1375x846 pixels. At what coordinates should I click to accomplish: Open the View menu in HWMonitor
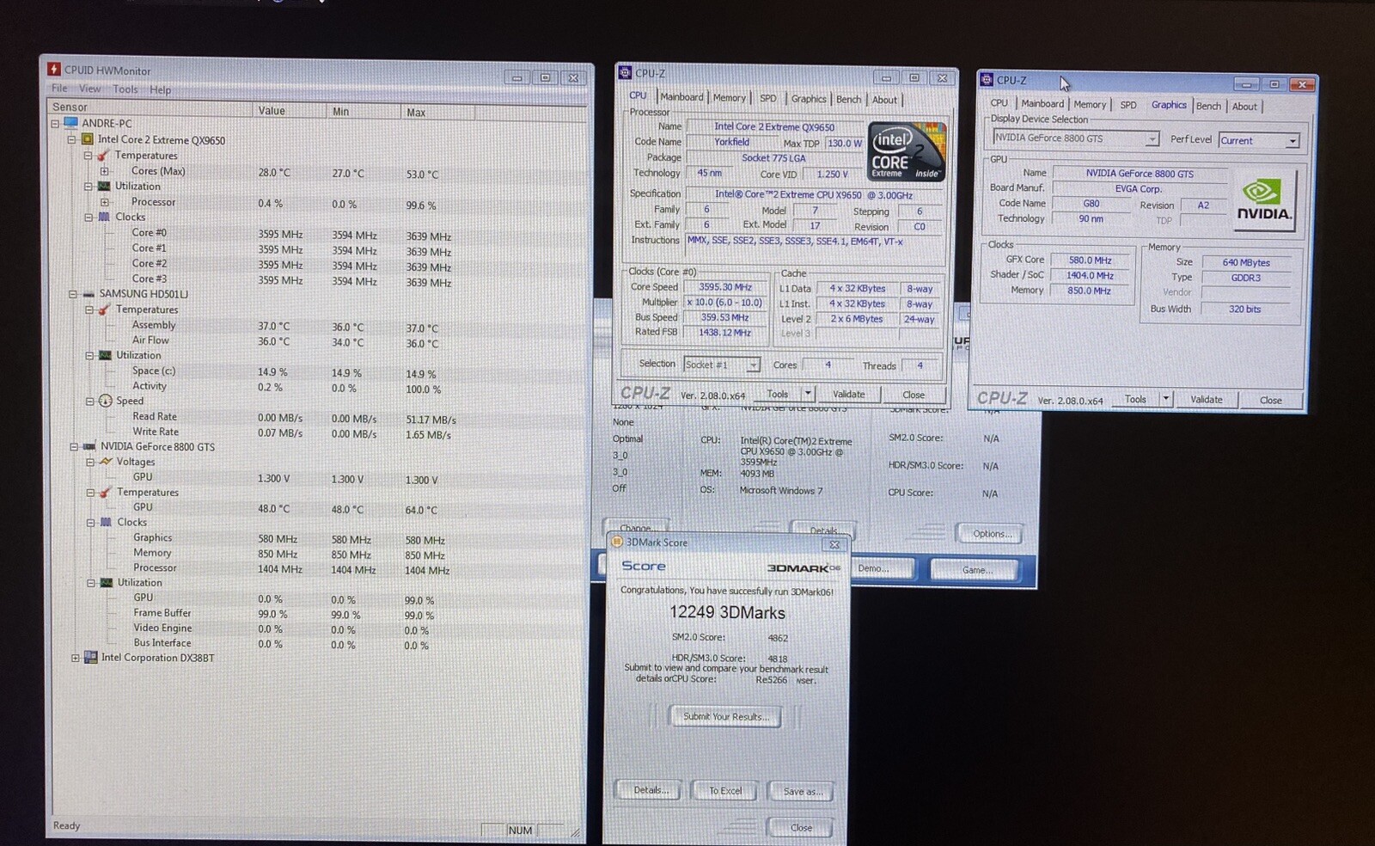90,89
